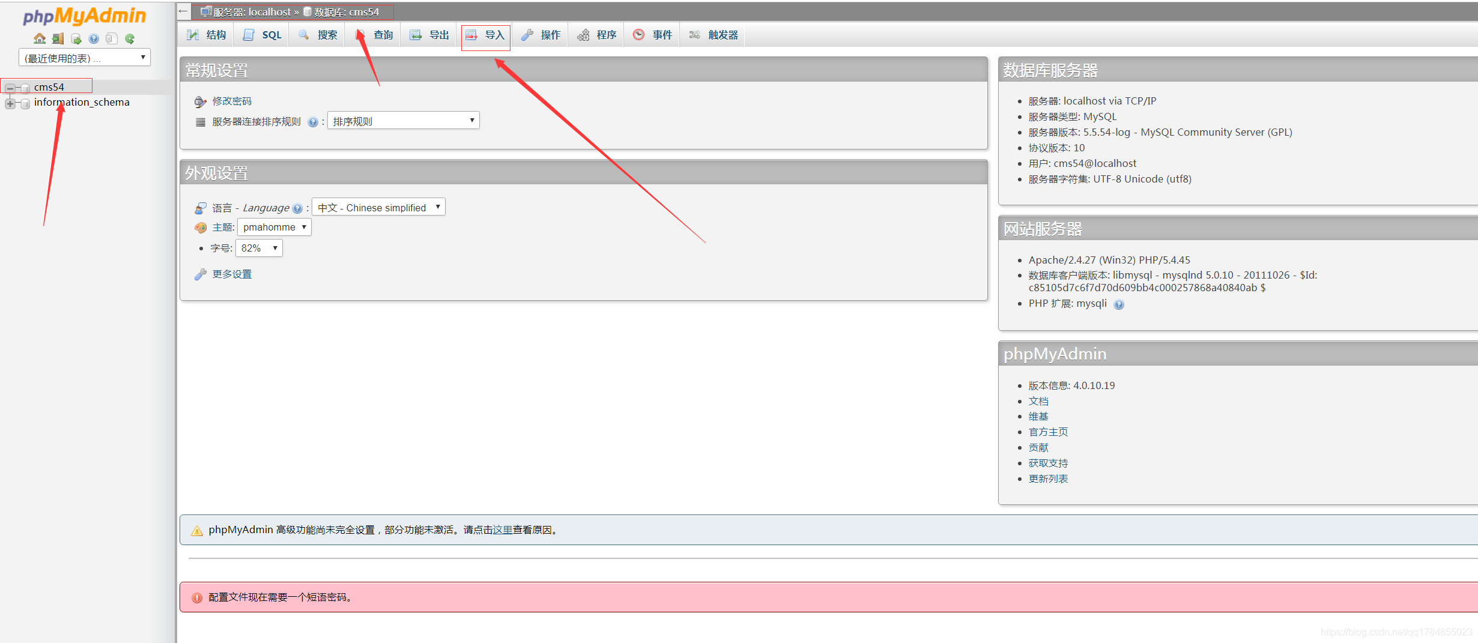This screenshot has width=1478, height=643.
Task: Click the warning triangle icon in notice bar
Action: [196, 531]
